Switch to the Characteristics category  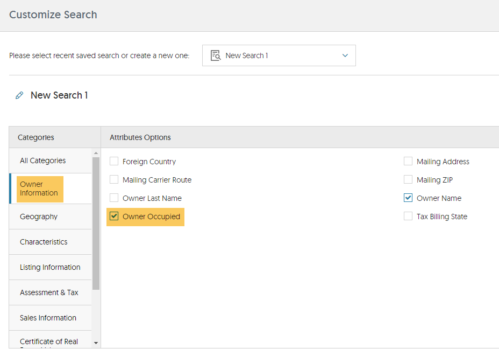tap(51, 242)
